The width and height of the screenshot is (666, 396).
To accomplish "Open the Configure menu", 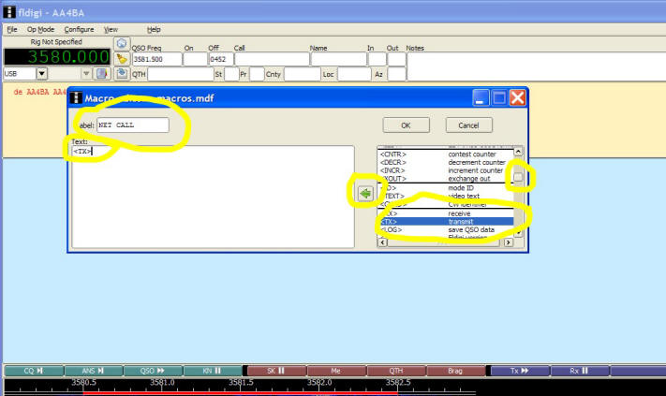I will [79, 29].
